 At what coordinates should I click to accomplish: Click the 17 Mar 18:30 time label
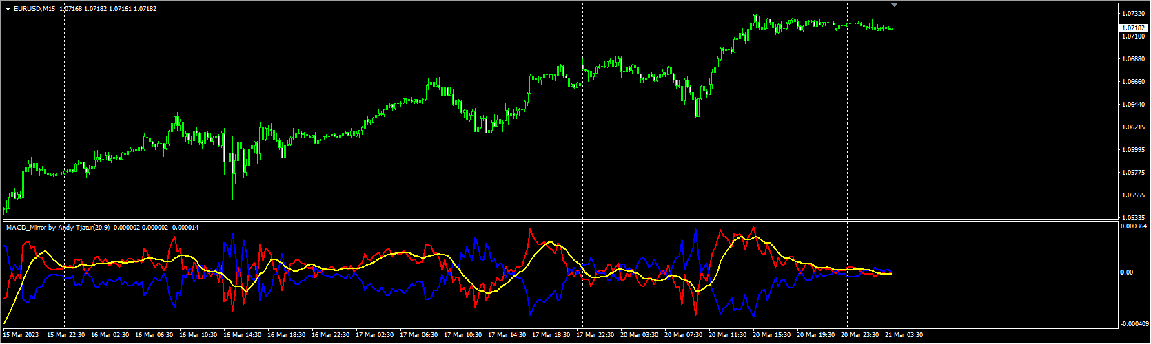point(551,335)
